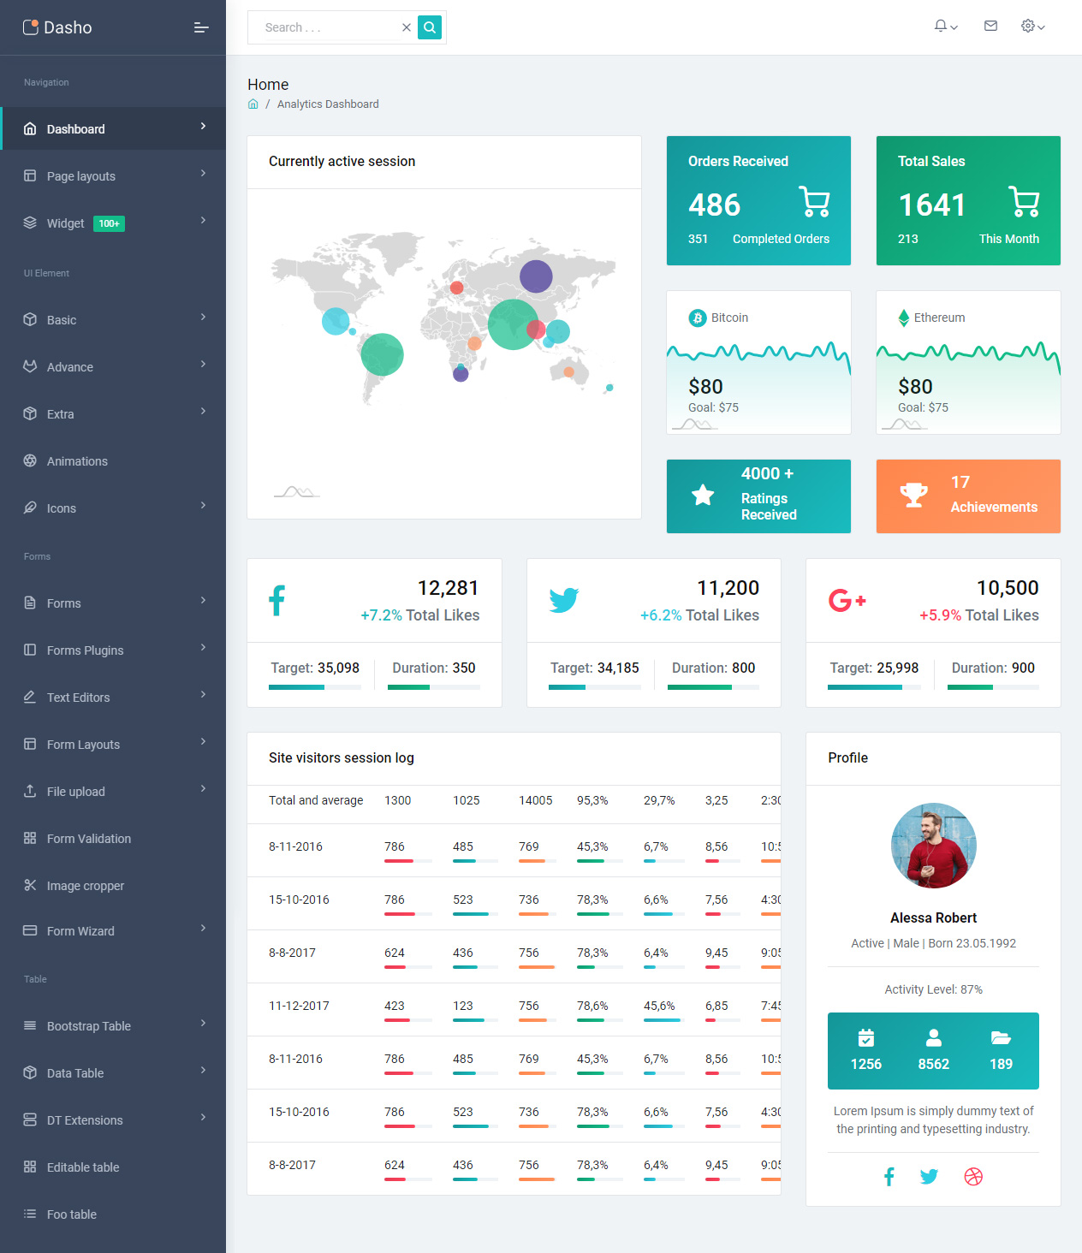Click the 'Total and average' row label
The image size is (1082, 1253).
316,800
